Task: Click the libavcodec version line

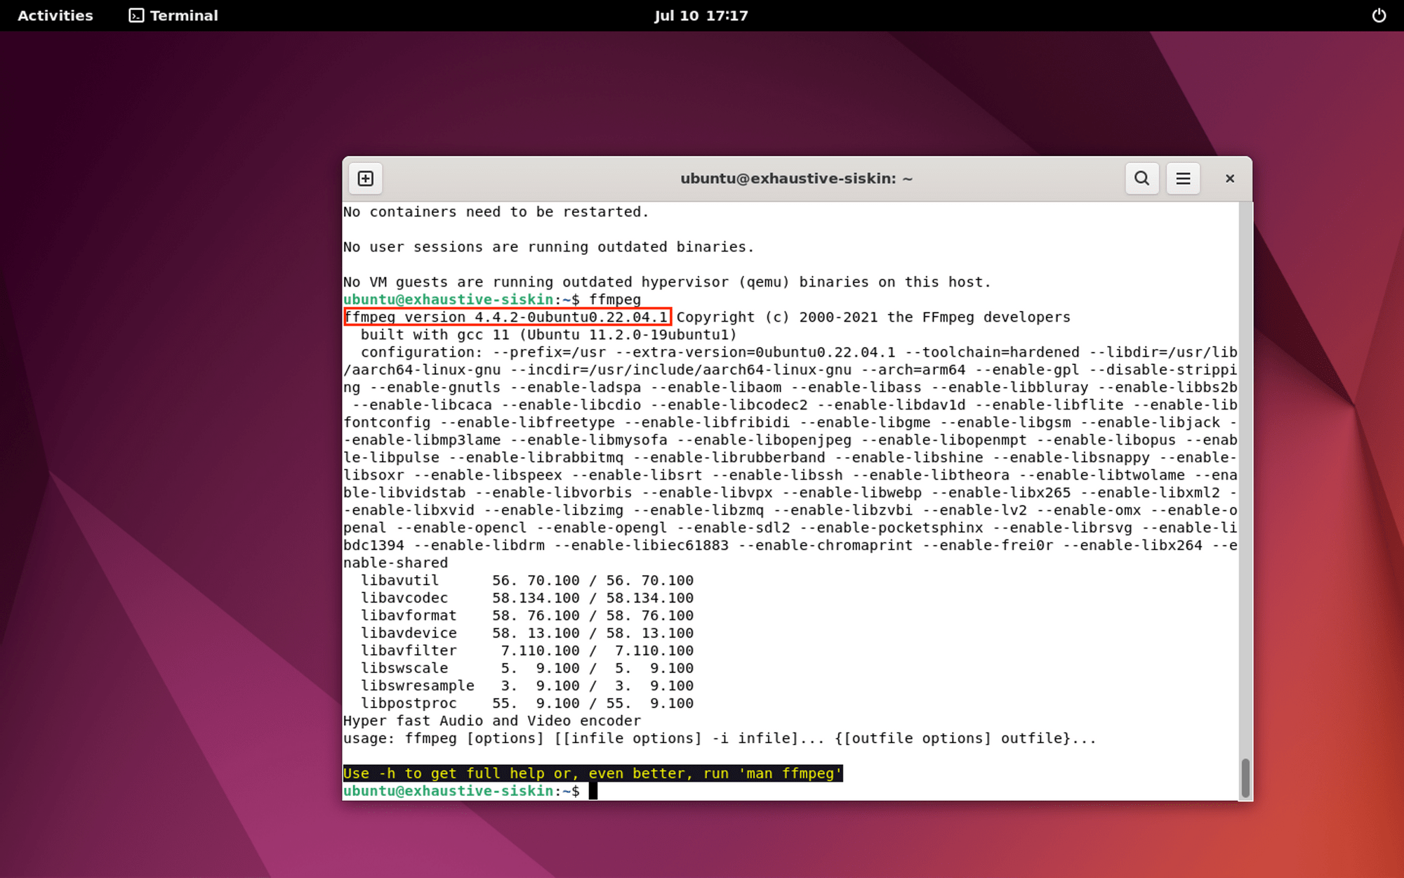Action: (x=526, y=597)
